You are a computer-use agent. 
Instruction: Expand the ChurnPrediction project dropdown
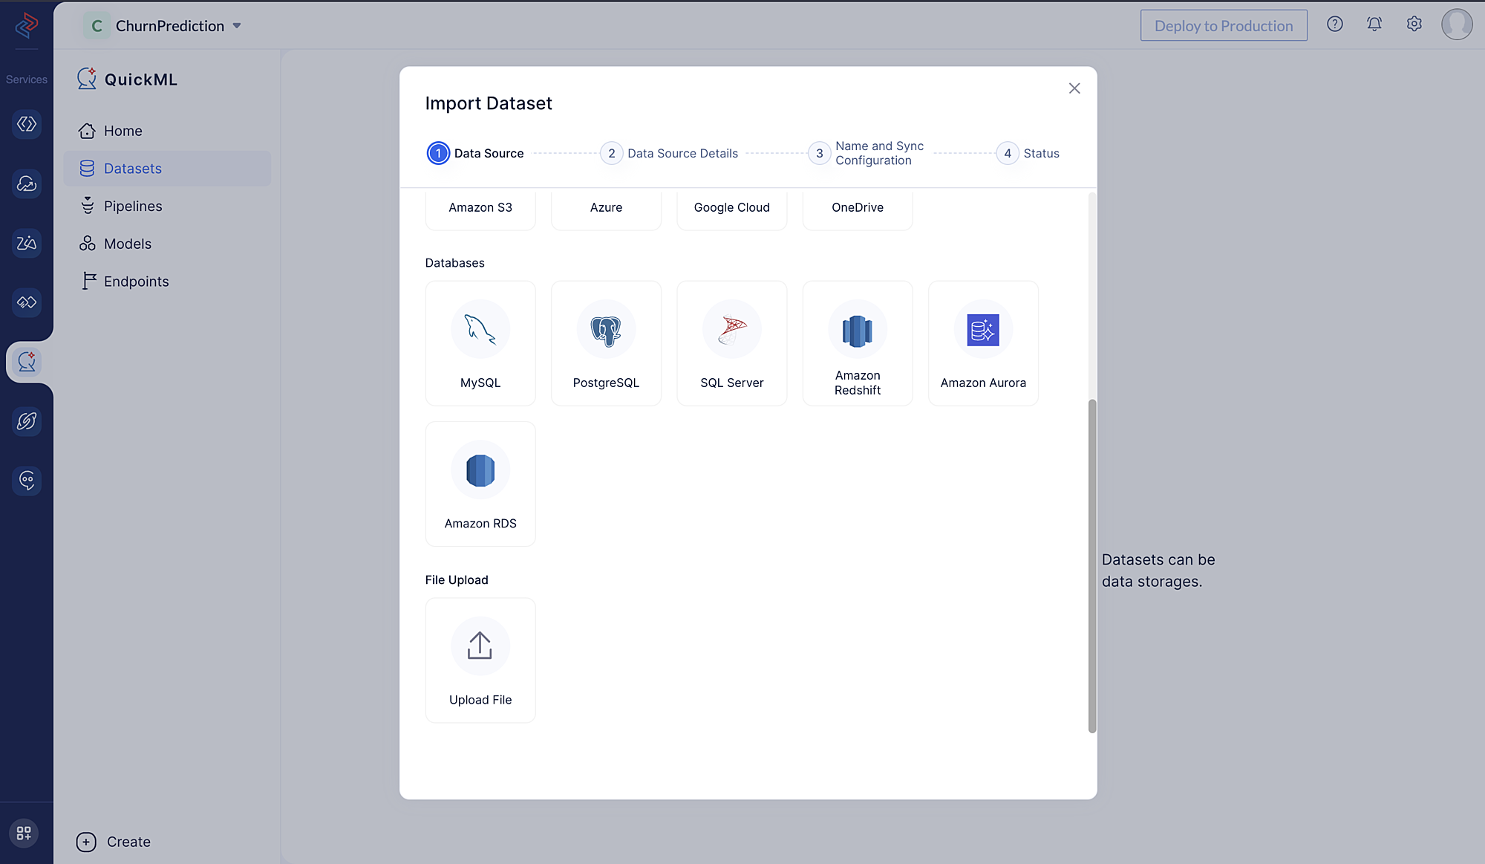235,26
